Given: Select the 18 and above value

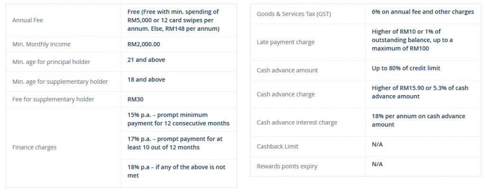Looking at the screenshot, I should [146, 79].
